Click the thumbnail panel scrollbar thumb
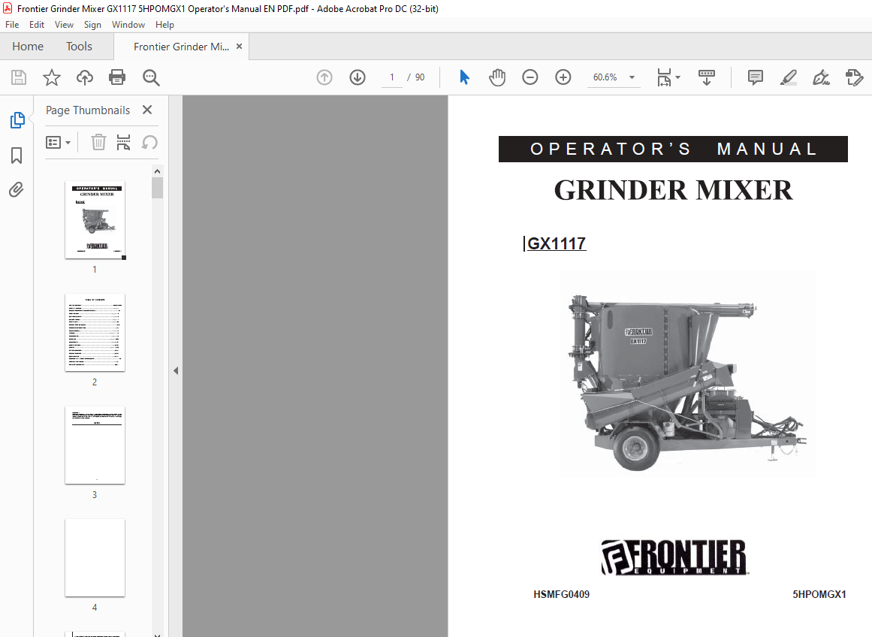The image size is (872, 637). click(x=158, y=188)
